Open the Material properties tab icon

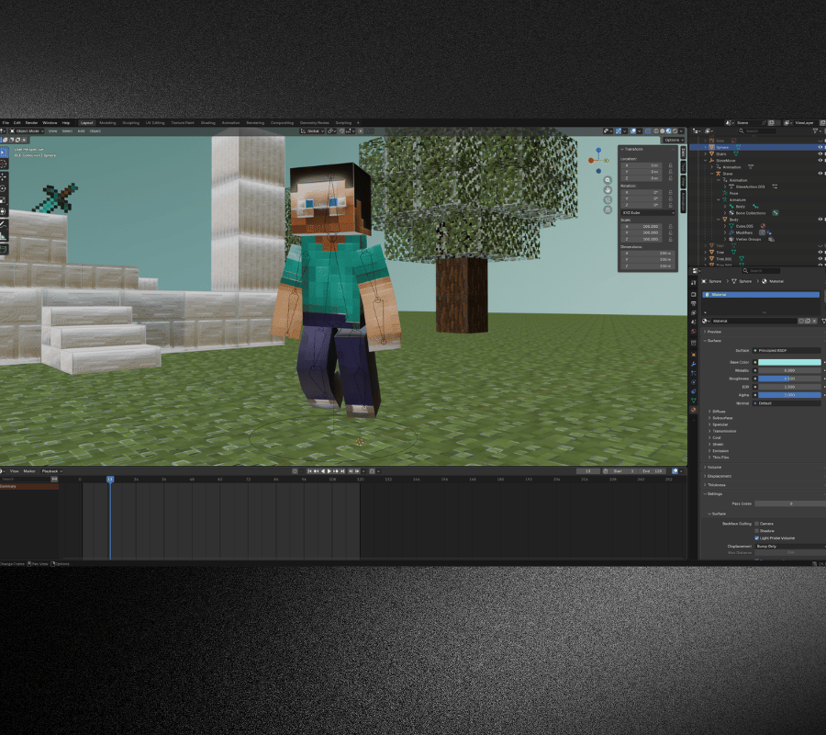pyautogui.click(x=693, y=410)
